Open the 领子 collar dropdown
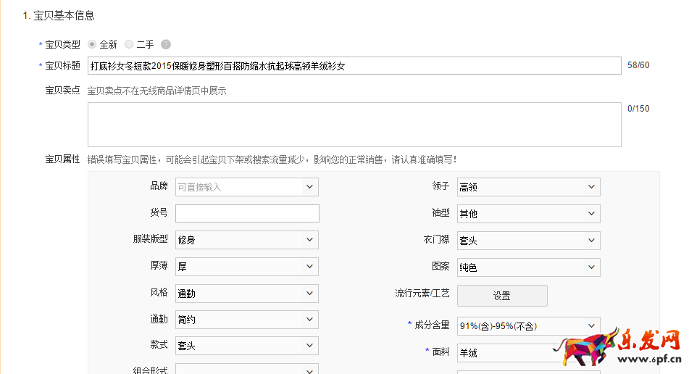689x374 pixels. tap(528, 187)
